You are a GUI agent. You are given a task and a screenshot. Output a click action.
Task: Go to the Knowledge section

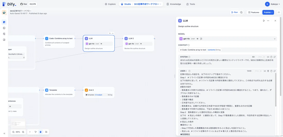tap(174, 4)
